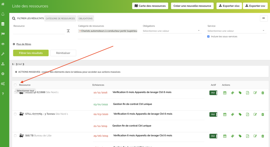Open the Obligations dropdown

click(x=171, y=31)
